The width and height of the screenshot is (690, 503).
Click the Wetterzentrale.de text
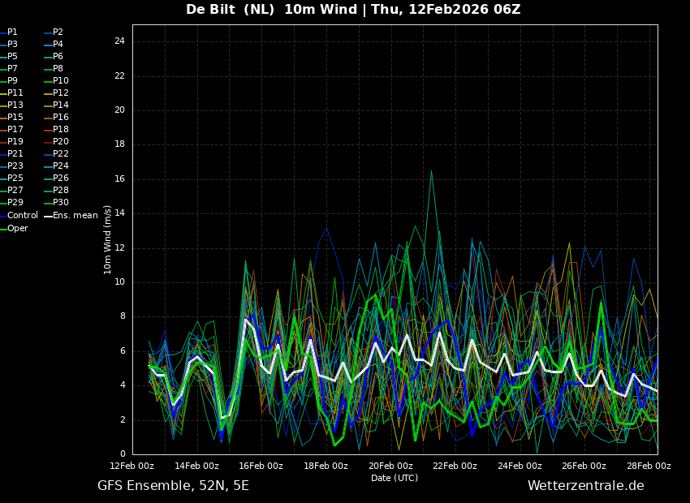point(585,485)
